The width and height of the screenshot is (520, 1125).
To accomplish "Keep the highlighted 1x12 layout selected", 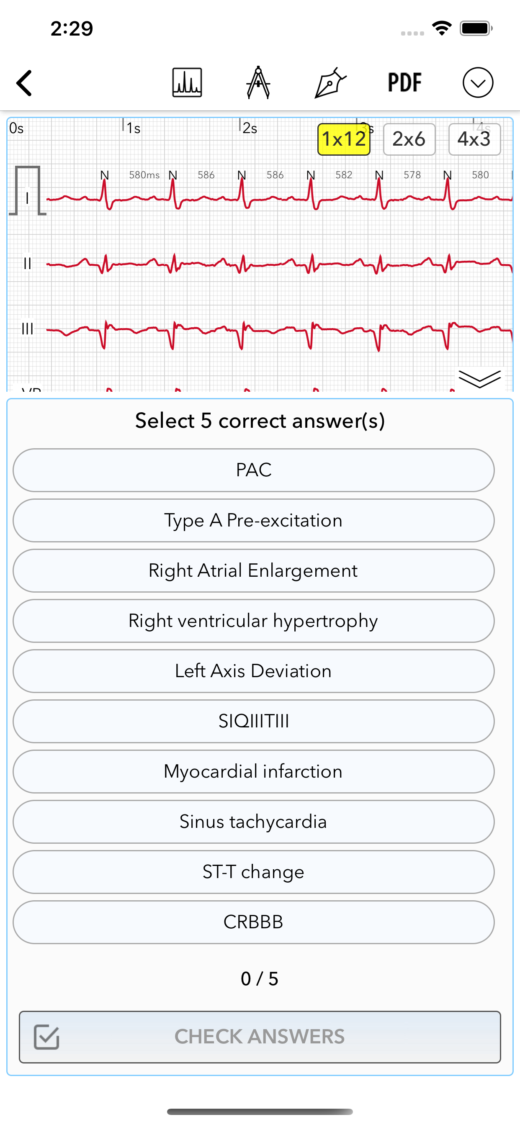I will coord(343,139).
